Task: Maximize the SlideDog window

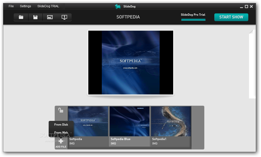Action: tap(247, 6)
